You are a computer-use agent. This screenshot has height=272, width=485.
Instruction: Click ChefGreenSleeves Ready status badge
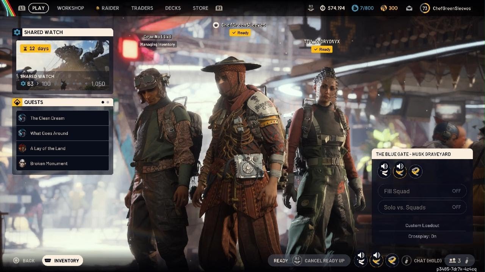[240, 33]
